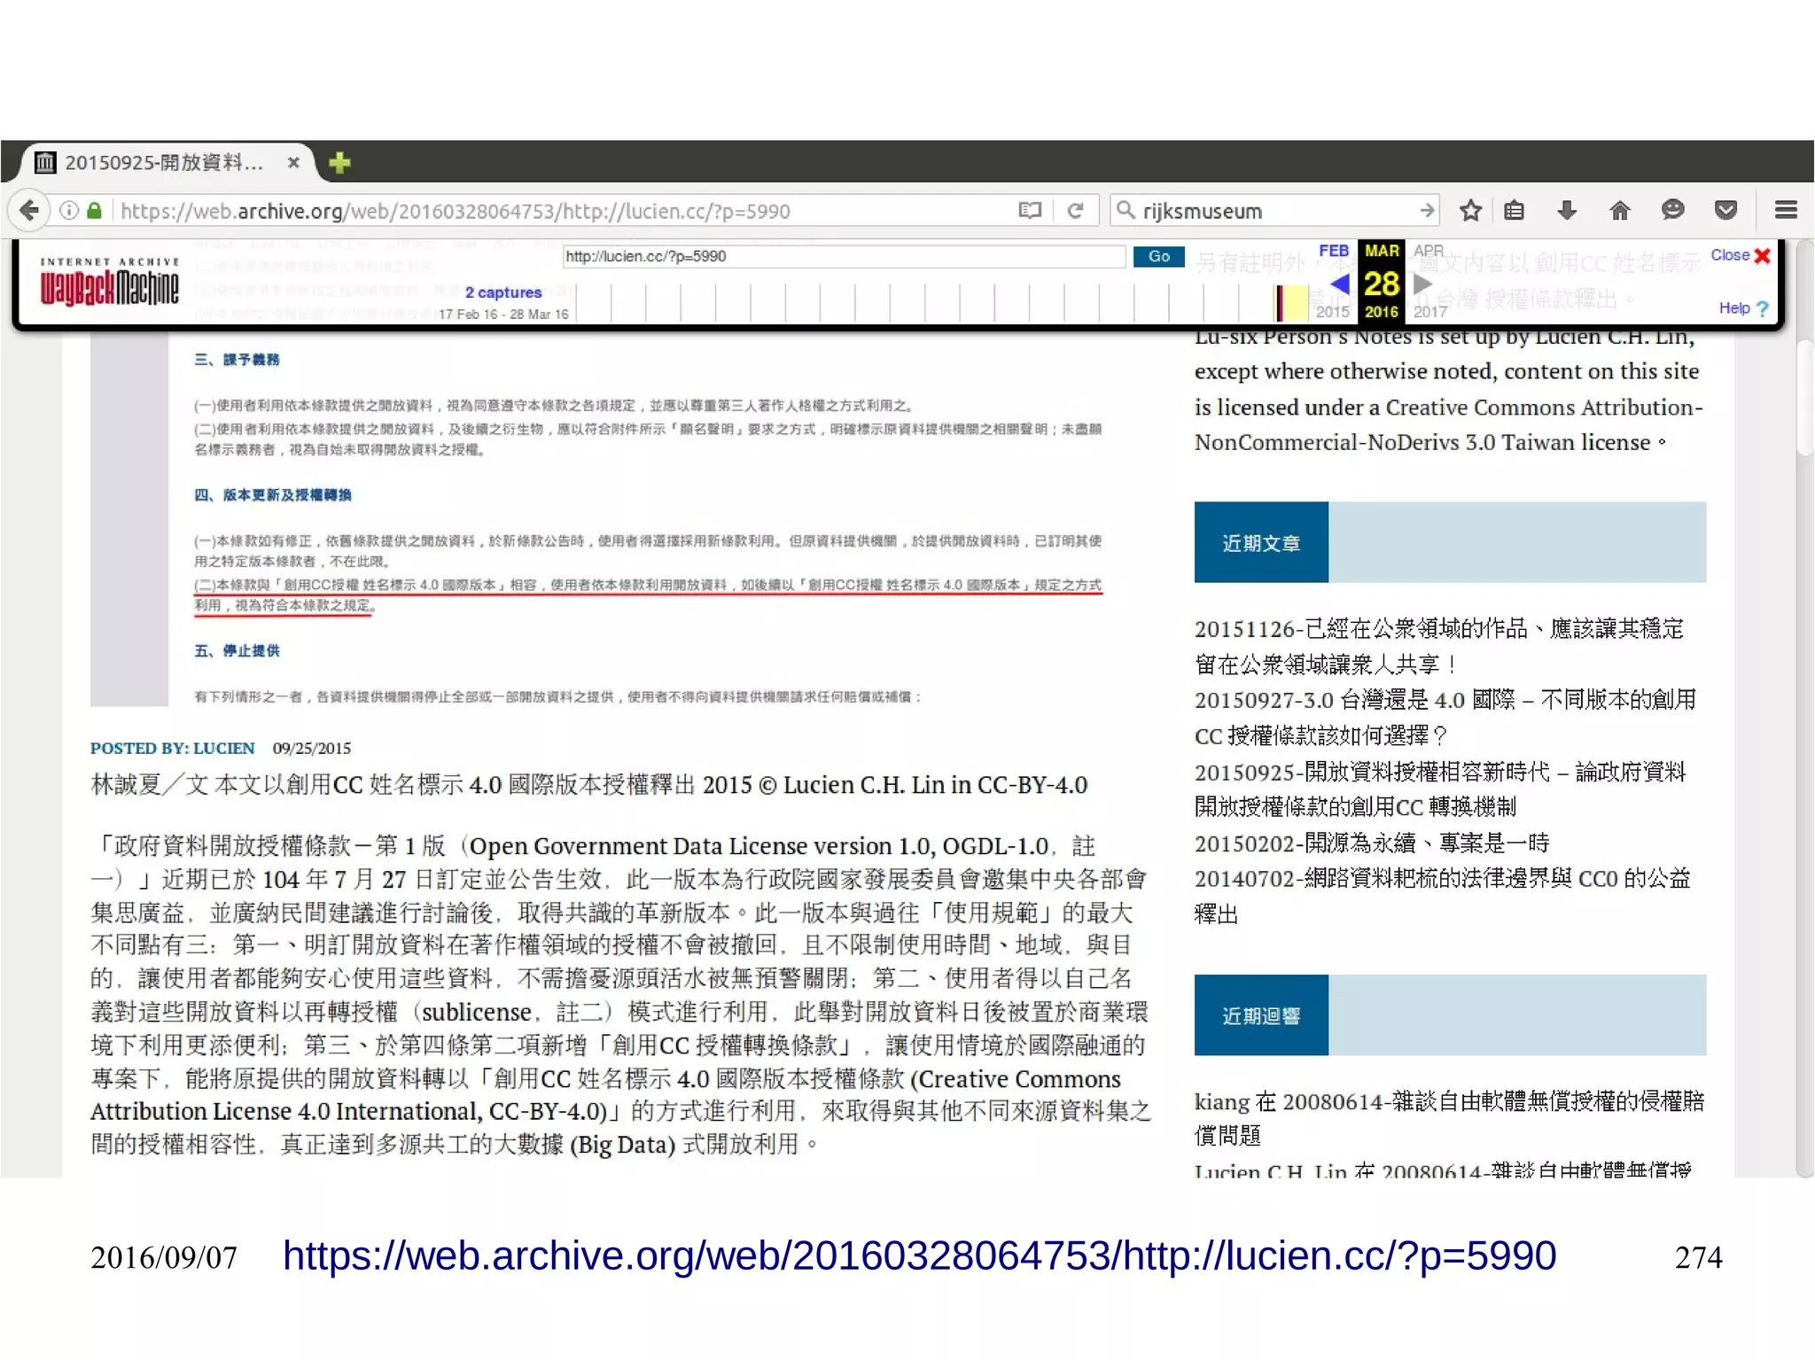The image size is (1815, 1360).
Task: Click the Wayback next capture arrow
Action: pyautogui.click(x=1422, y=284)
